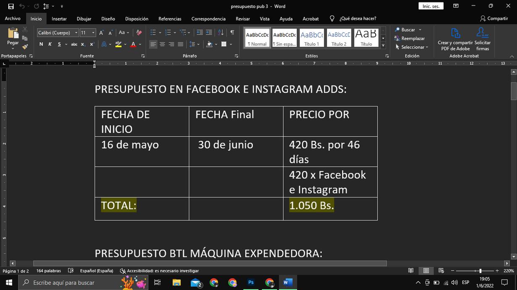Open File Explorer from the taskbar
The height and width of the screenshot is (290, 517).
(x=177, y=282)
